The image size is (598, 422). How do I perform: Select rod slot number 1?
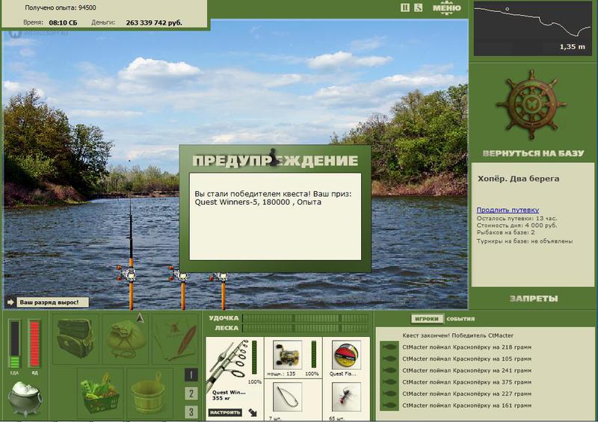(191, 375)
